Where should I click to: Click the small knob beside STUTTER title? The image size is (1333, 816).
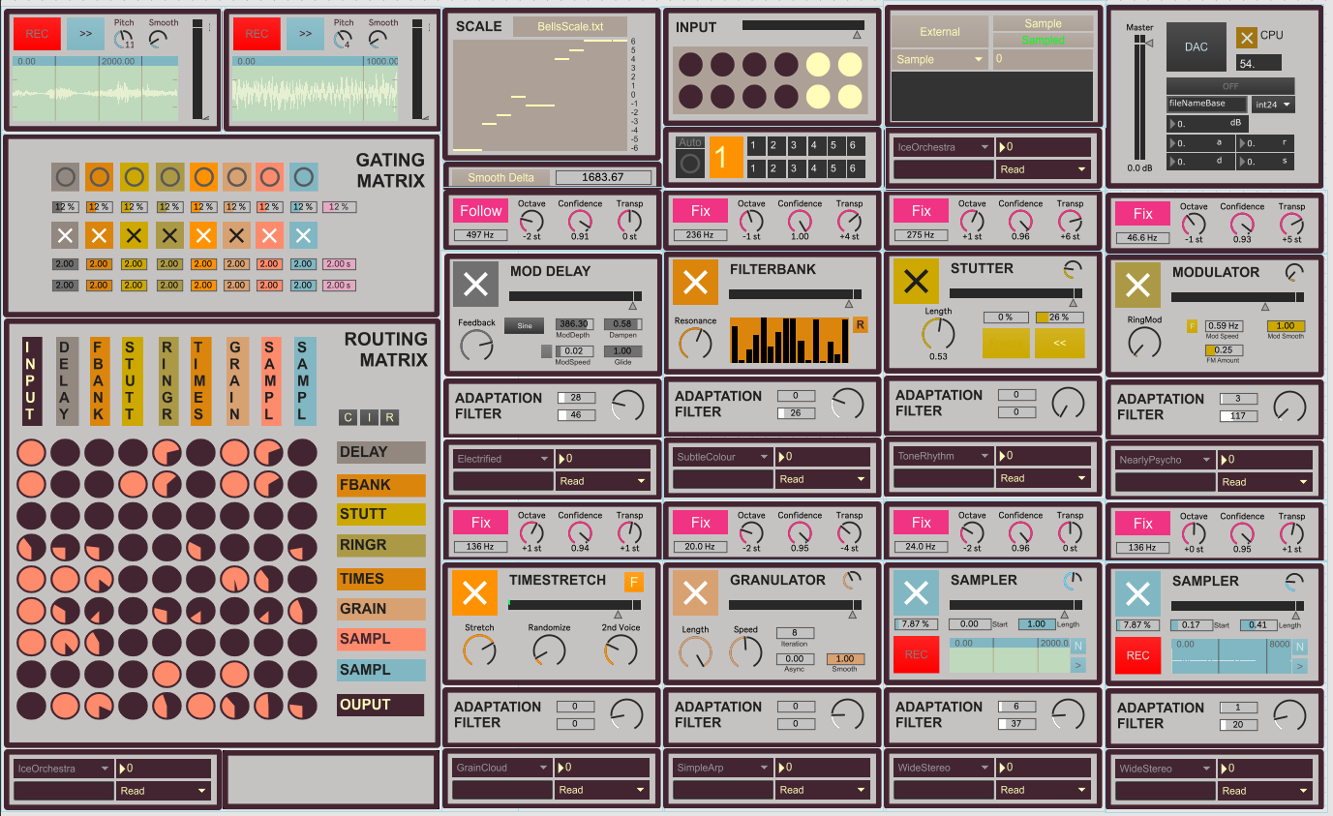[1073, 269]
